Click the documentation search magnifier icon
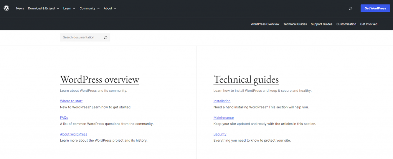Image resolution: width=393 pixels, height=159 pixels. tap(106, 37)
